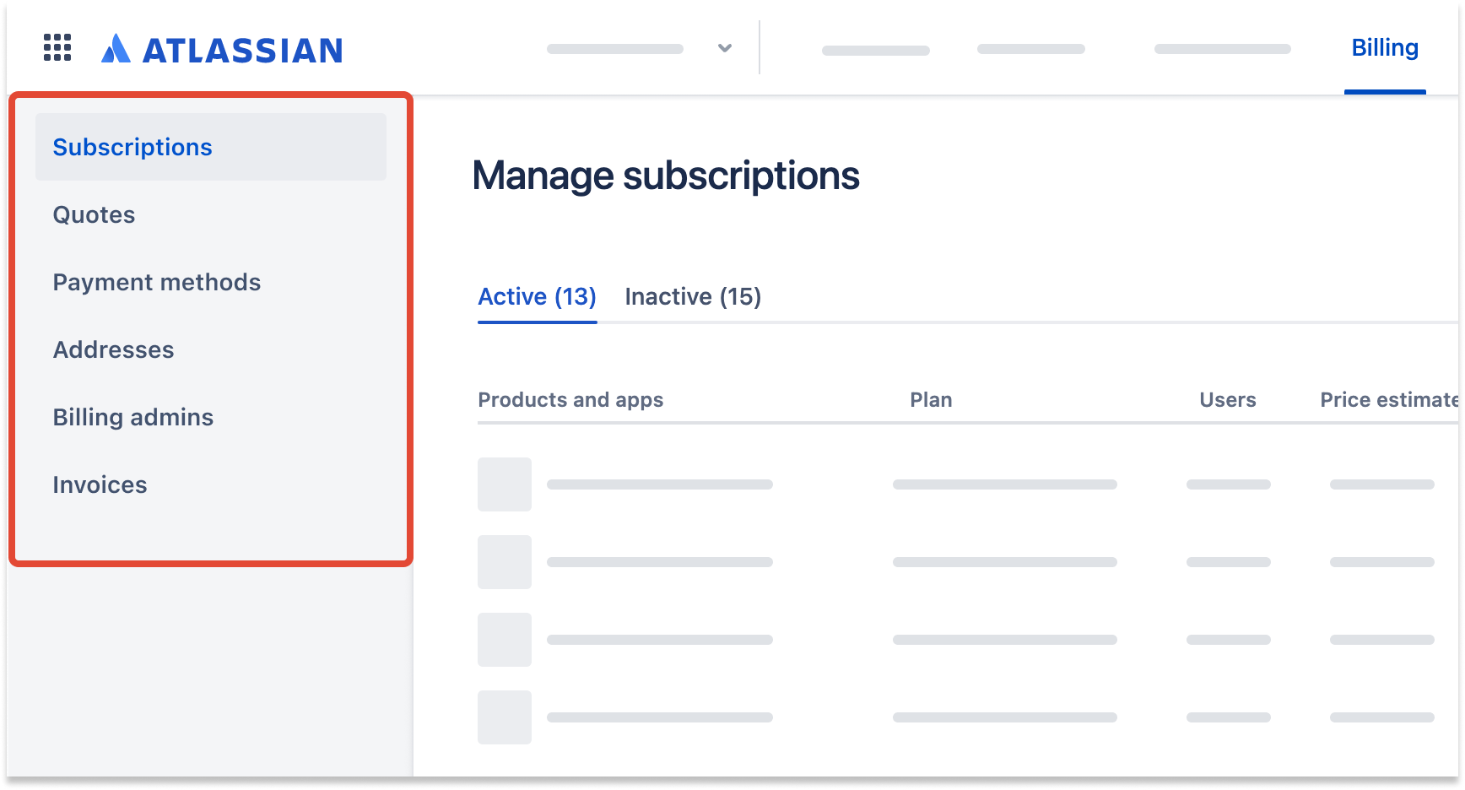Open the app switcher grid icon

[x=57, y=48]
